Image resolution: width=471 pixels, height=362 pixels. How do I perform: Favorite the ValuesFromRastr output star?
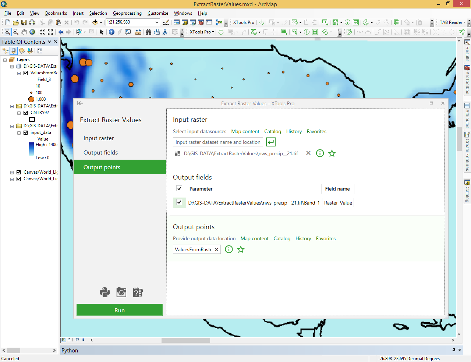coord(241,249)
